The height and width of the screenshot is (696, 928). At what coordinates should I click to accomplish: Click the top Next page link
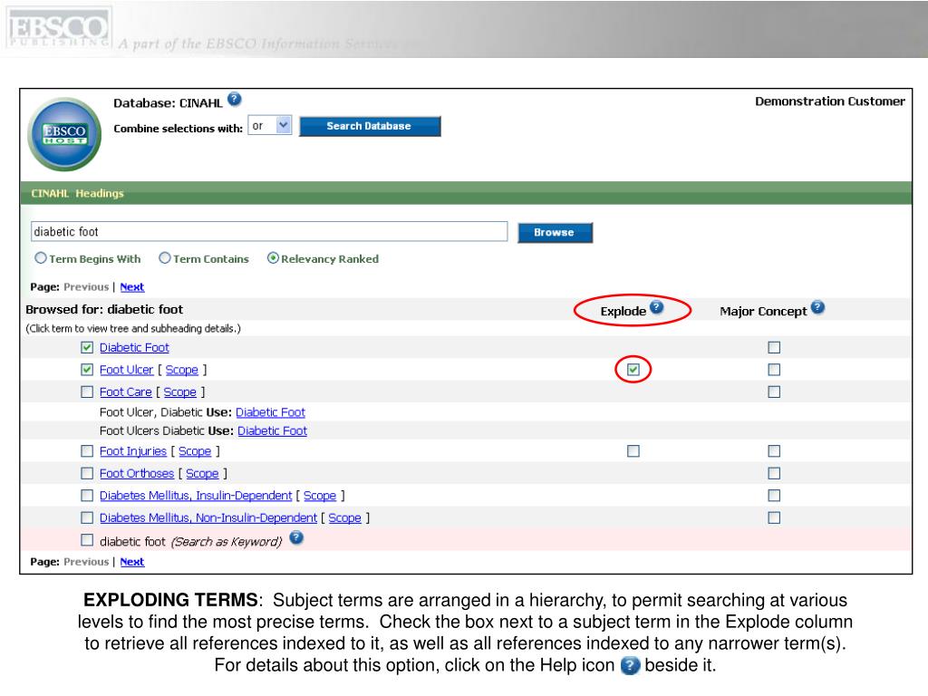[x=132, y=287]
